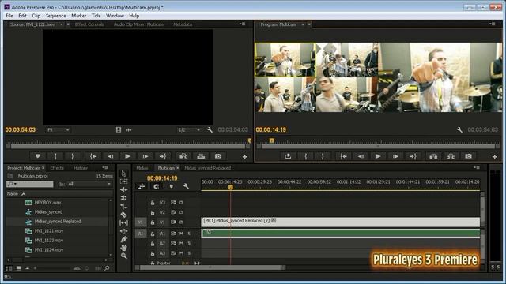Image resolution: width=506 pixels, height=284 pixels.
Task: Click V1 source patching button
Action: point(141,222)
